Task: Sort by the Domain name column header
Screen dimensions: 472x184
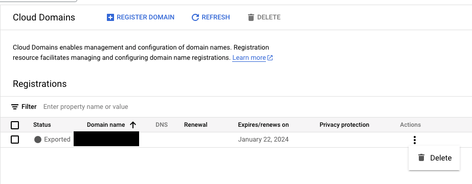Action: tap(106, 125)
